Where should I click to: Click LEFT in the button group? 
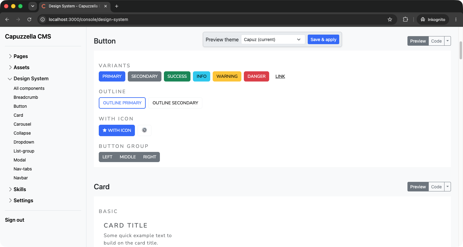pos(107,157)
